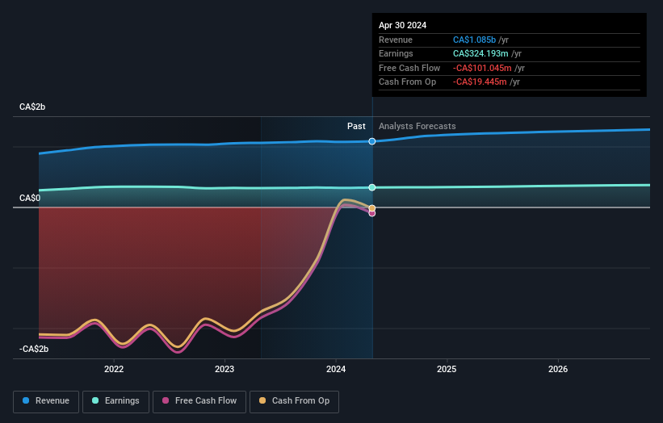Click the Earnings row label in tooltip

[x=396, y=53]
